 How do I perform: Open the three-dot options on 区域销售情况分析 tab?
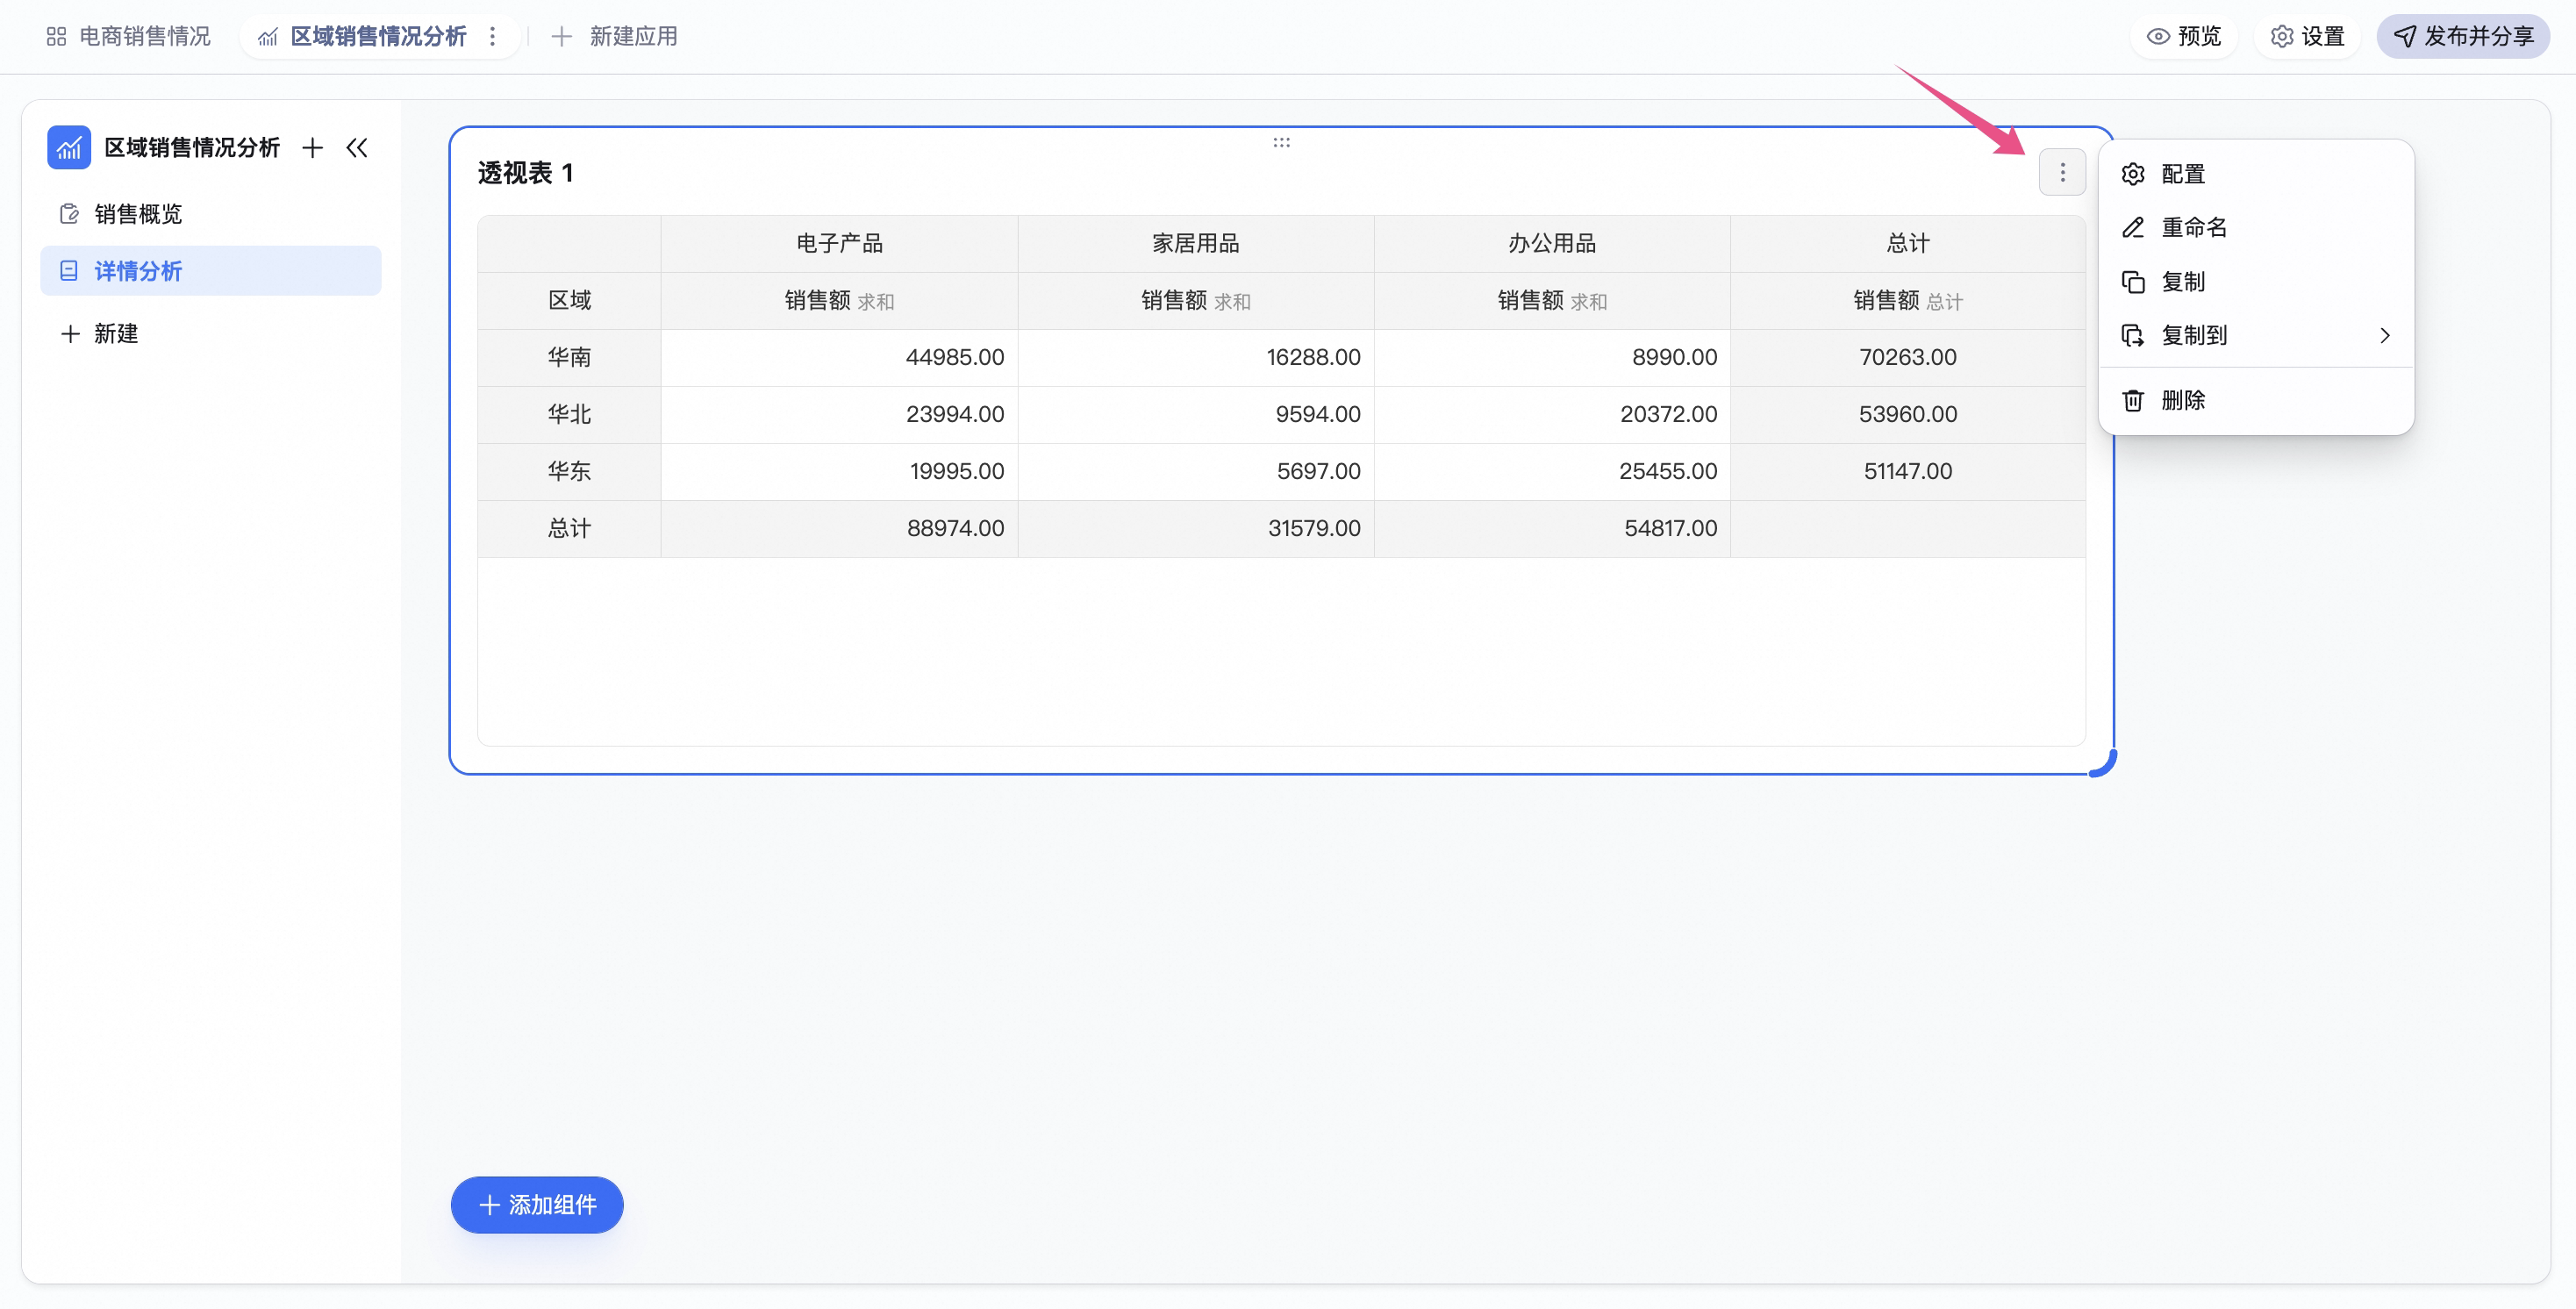pos(492,37)
